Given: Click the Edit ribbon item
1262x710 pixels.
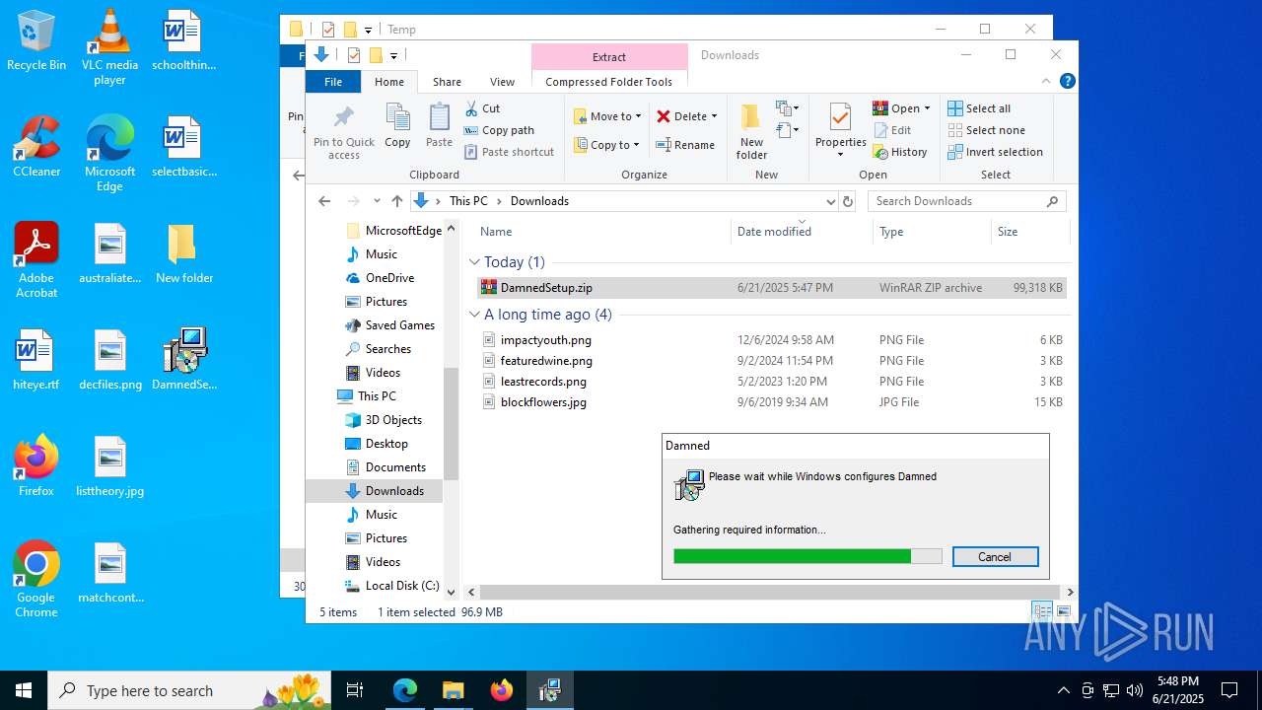Looking at the screenshot, I should [892, 130].
